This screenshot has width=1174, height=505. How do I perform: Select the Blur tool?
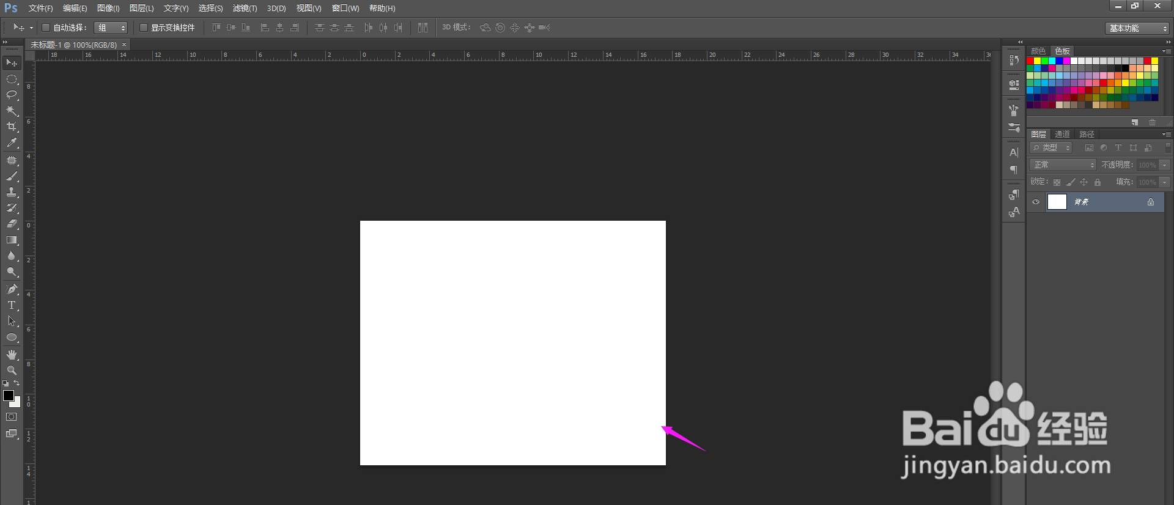point(12,256)
